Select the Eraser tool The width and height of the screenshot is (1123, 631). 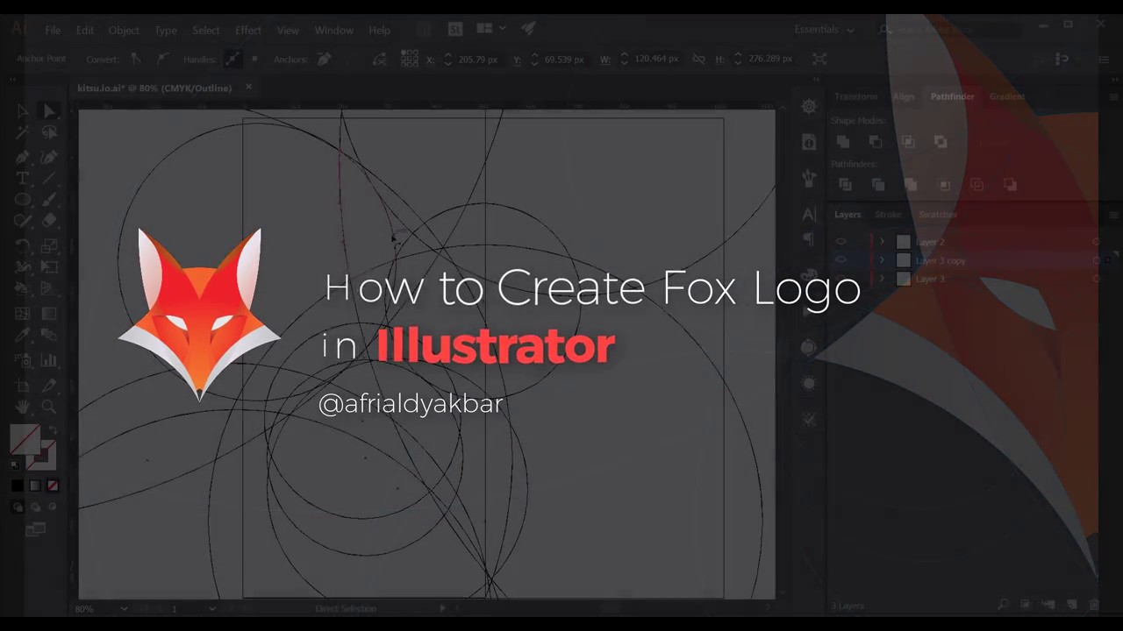49,222
